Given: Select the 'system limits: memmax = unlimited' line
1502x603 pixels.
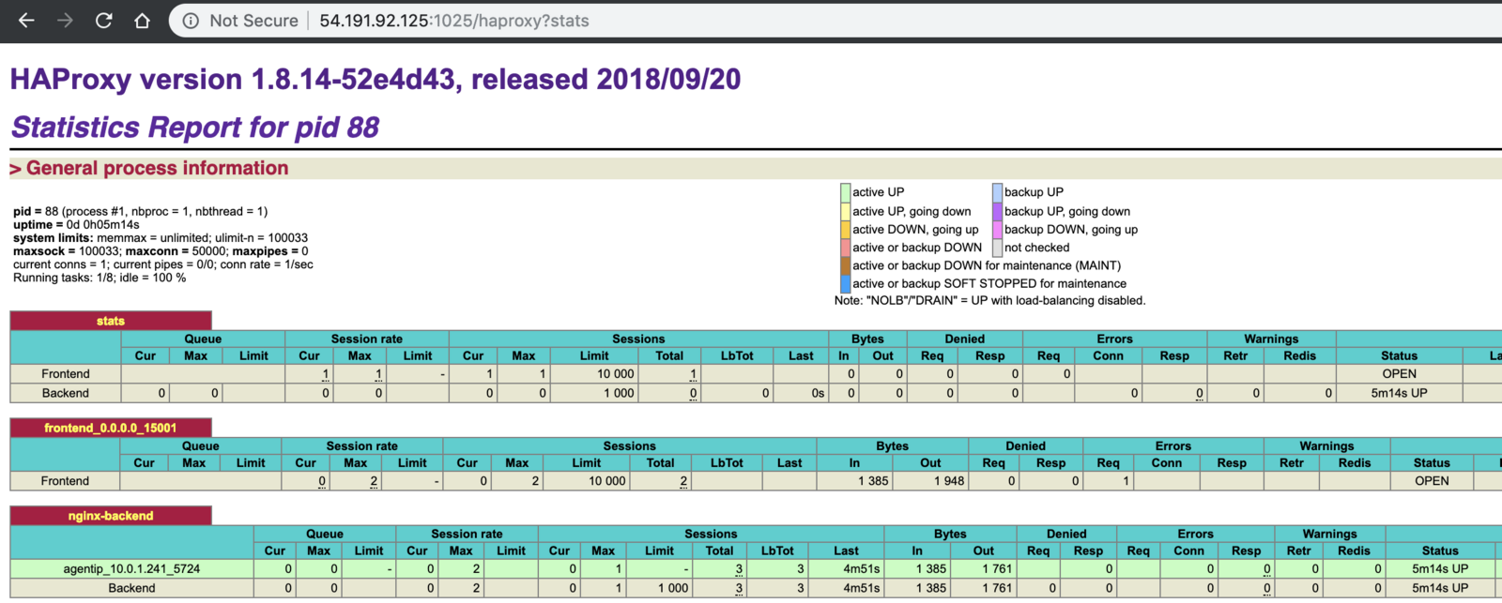Looking at the screenshot, I should click(161, 238).
